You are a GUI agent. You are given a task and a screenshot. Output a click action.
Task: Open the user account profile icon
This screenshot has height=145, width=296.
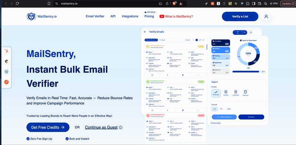click(266, 16)
